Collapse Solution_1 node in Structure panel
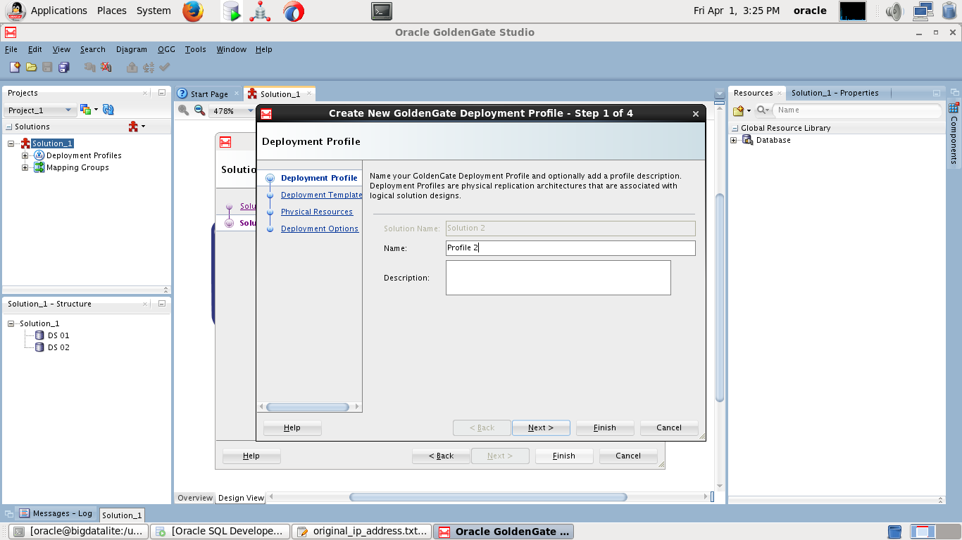Image resolution: width=962 pixels, height=540 pixels. (11, 323)
